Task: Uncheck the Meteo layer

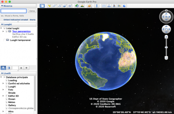Action: 7,102
